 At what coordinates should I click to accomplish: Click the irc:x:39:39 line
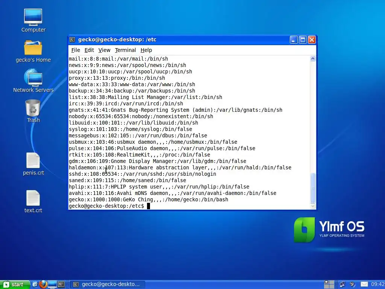click(x=126, y=103)
